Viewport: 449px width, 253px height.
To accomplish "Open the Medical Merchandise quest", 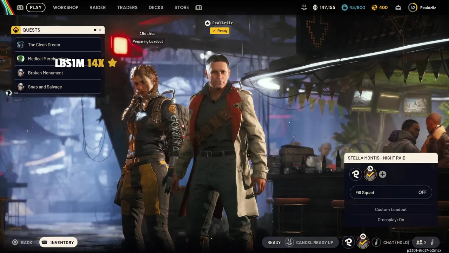I will point(58,59).
